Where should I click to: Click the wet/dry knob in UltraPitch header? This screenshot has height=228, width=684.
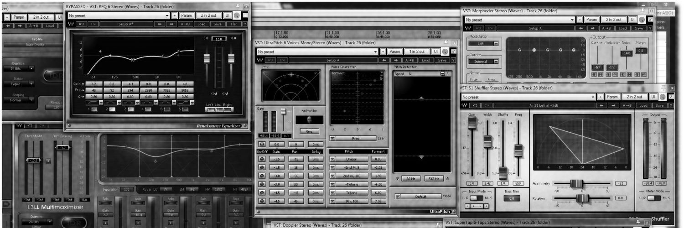(445, 52)
